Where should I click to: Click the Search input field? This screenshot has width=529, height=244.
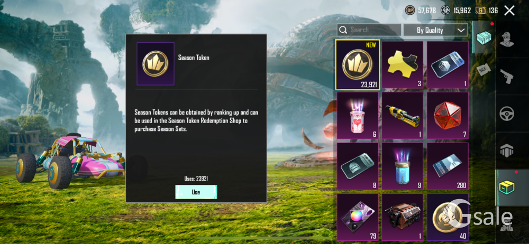tap(369, 30)
